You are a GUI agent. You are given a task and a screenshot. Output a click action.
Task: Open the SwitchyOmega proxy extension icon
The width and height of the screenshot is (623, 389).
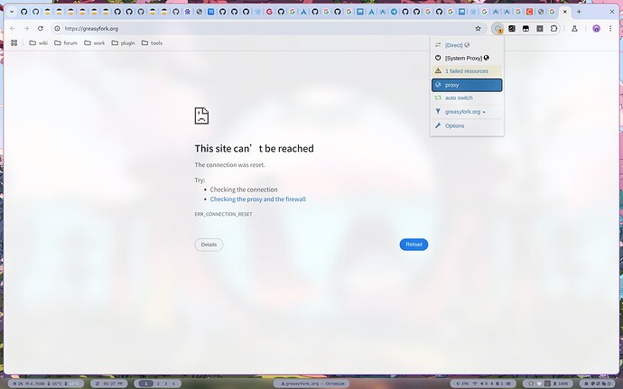pyautogui.click(x=497, y=29)
